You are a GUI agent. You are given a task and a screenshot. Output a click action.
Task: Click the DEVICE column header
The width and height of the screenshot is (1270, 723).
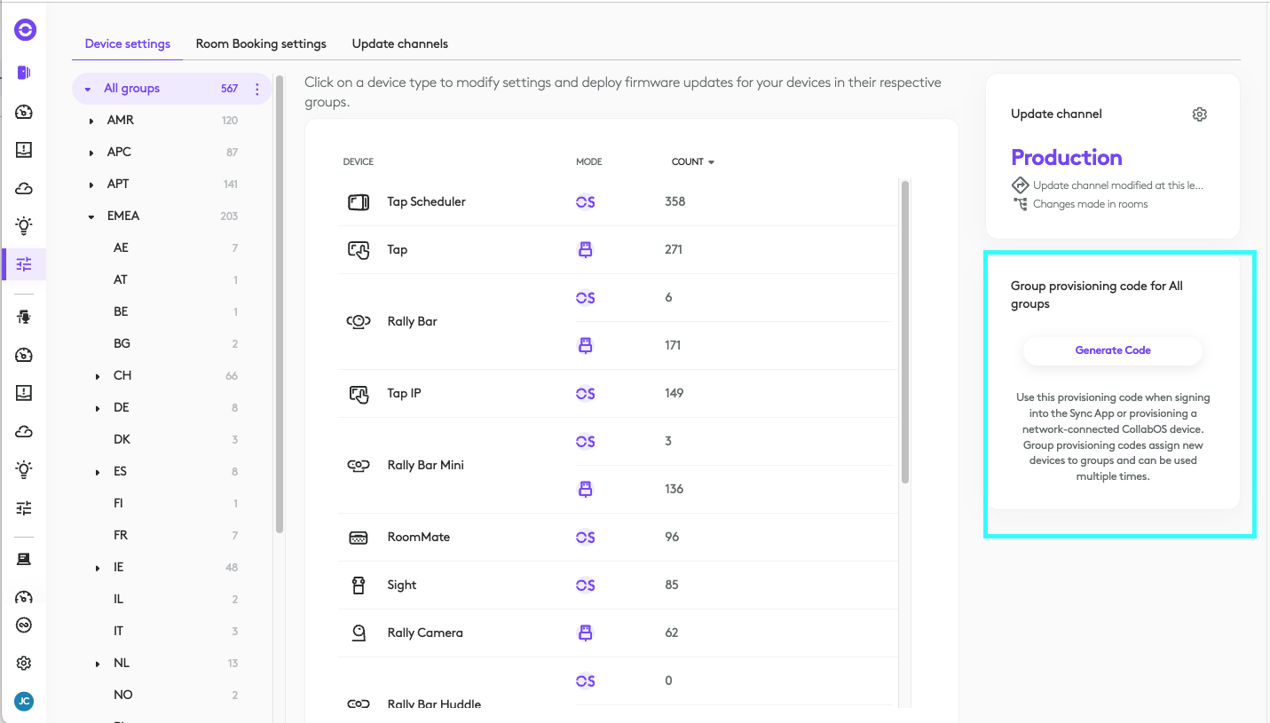click(359, 162)
